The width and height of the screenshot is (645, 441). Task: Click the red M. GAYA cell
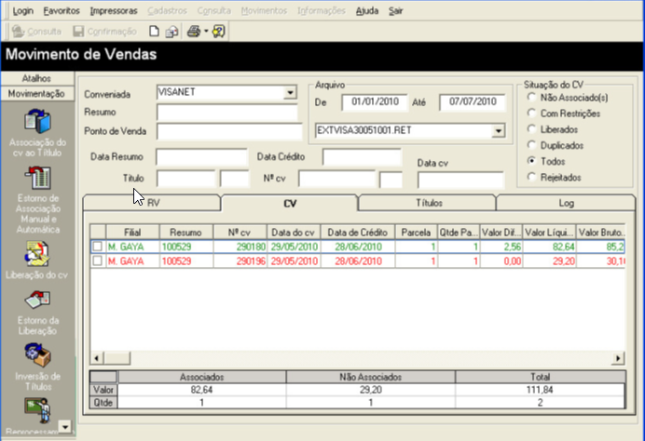pos(132,261)
